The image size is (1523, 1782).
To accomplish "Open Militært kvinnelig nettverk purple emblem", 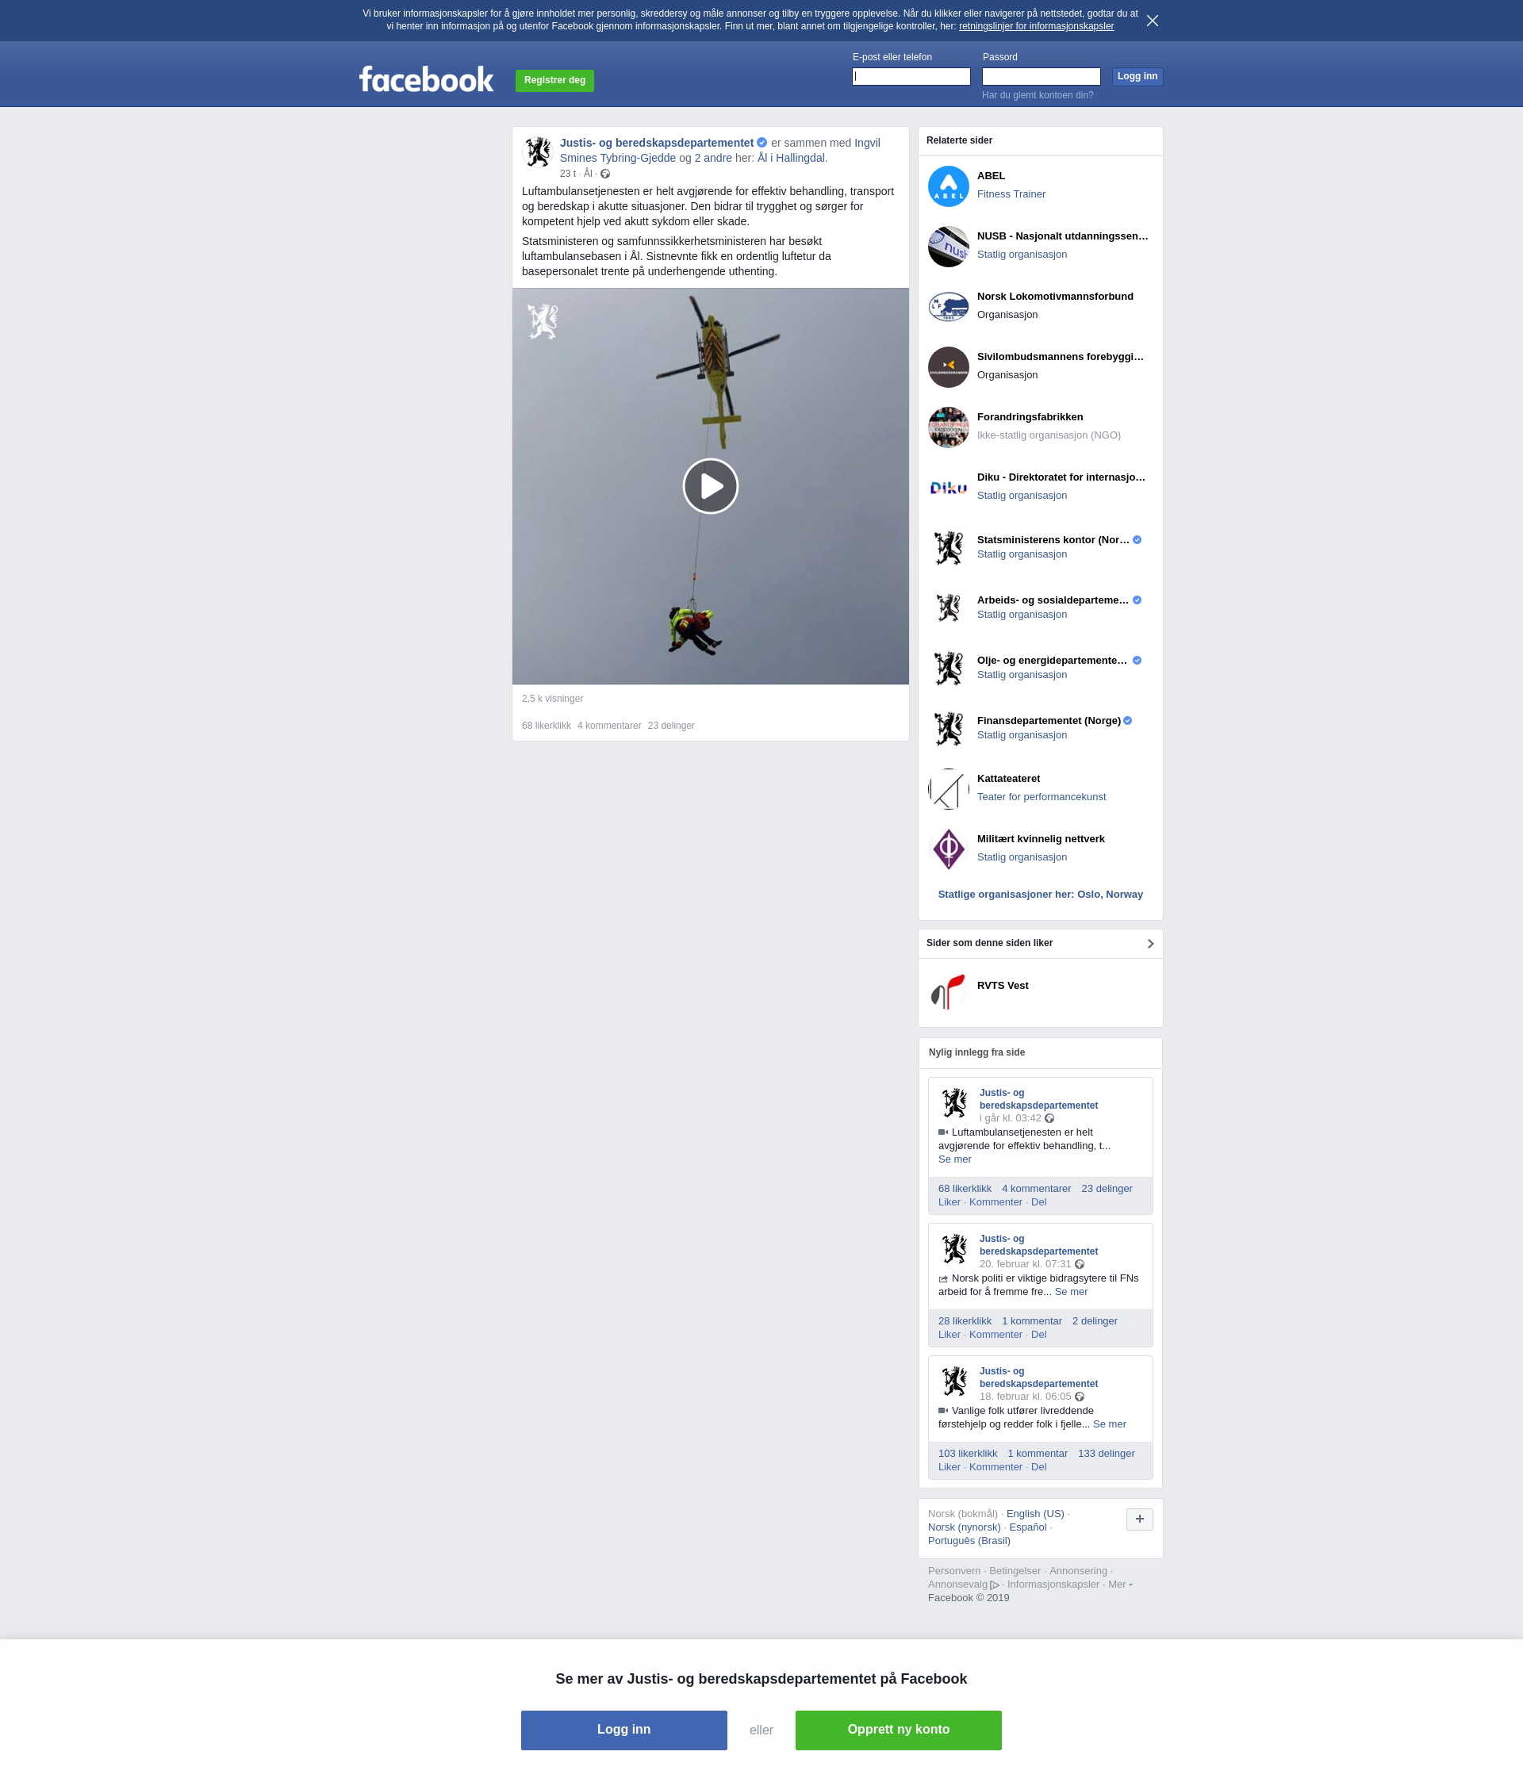I will (948, 849).
